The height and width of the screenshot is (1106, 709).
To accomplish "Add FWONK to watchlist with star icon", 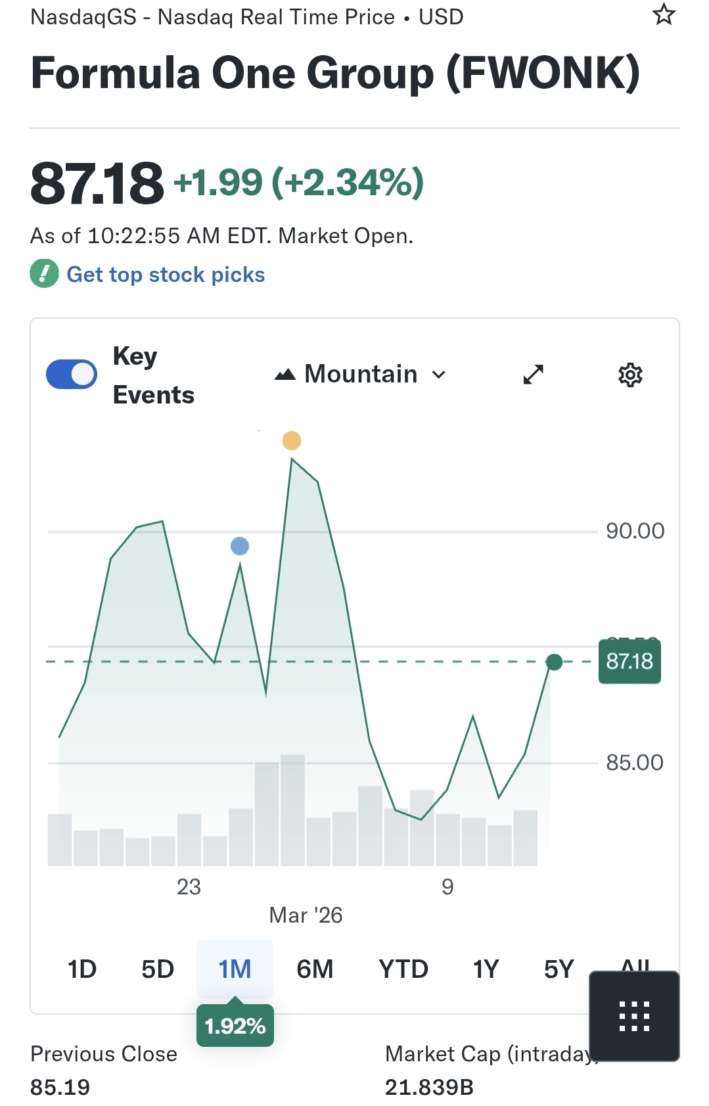I will click(x=664, y=14).
